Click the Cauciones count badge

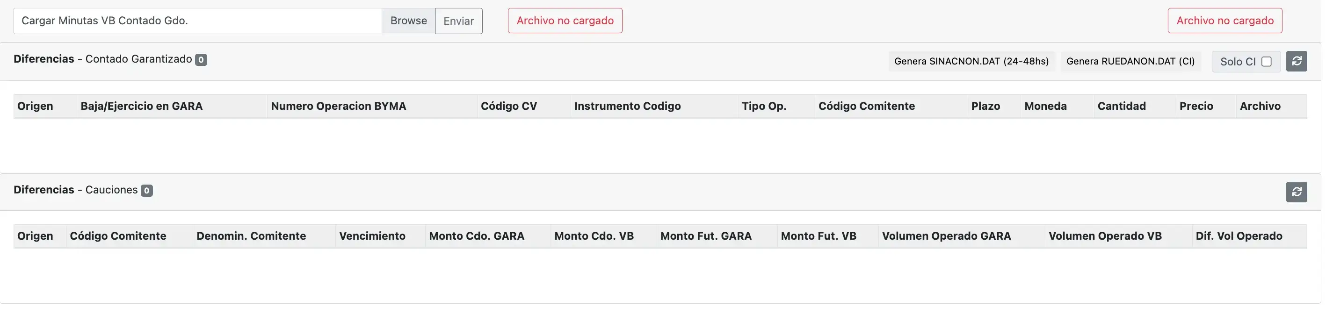[147, 191]
